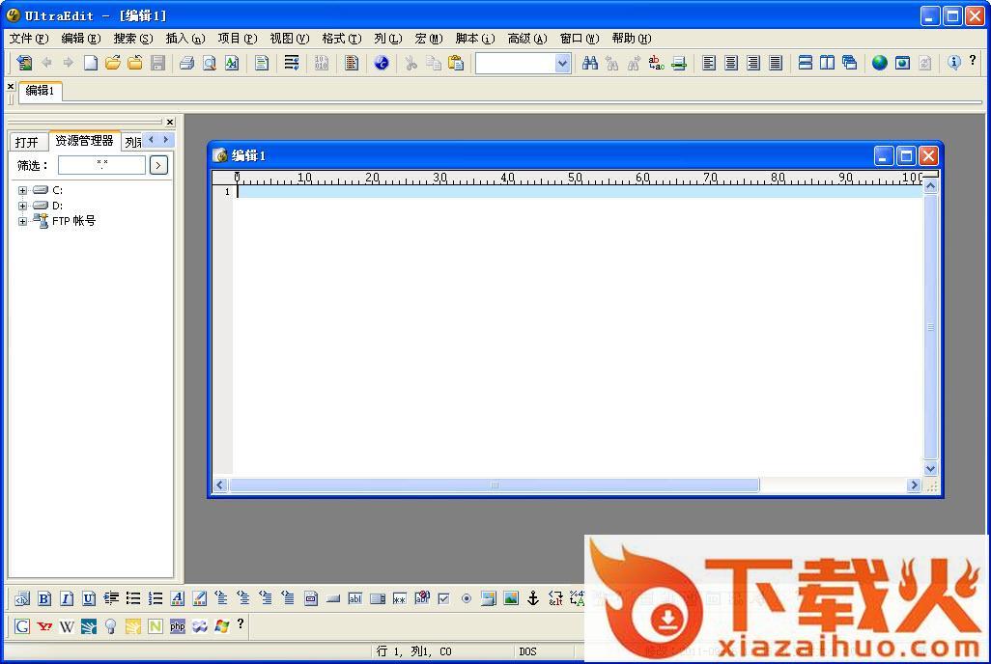
Task: Expand the C: drive tree node
Action: (22, 191)
